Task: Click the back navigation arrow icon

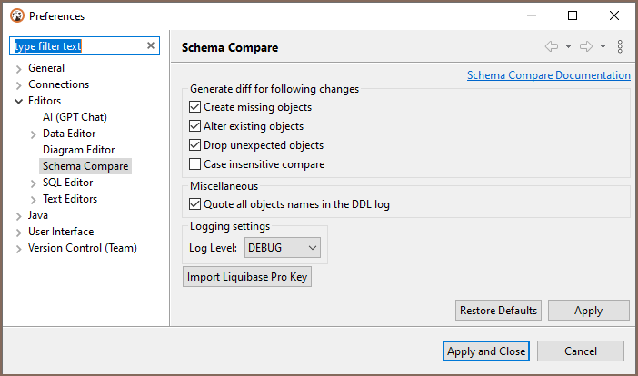Action: [551, 46]
